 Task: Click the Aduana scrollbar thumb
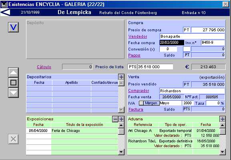(x=223, y=131)
